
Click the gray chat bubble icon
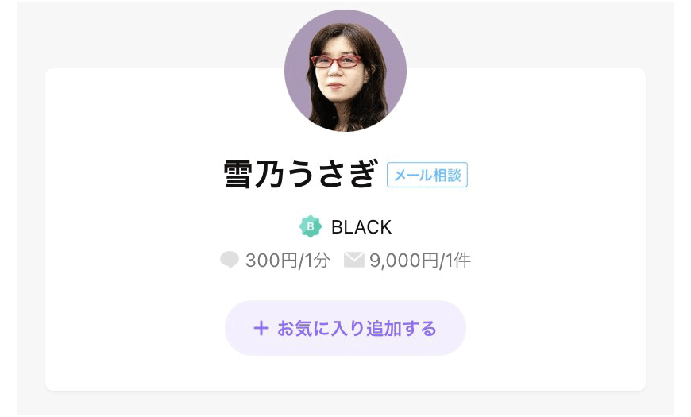(x=230, y=260)
